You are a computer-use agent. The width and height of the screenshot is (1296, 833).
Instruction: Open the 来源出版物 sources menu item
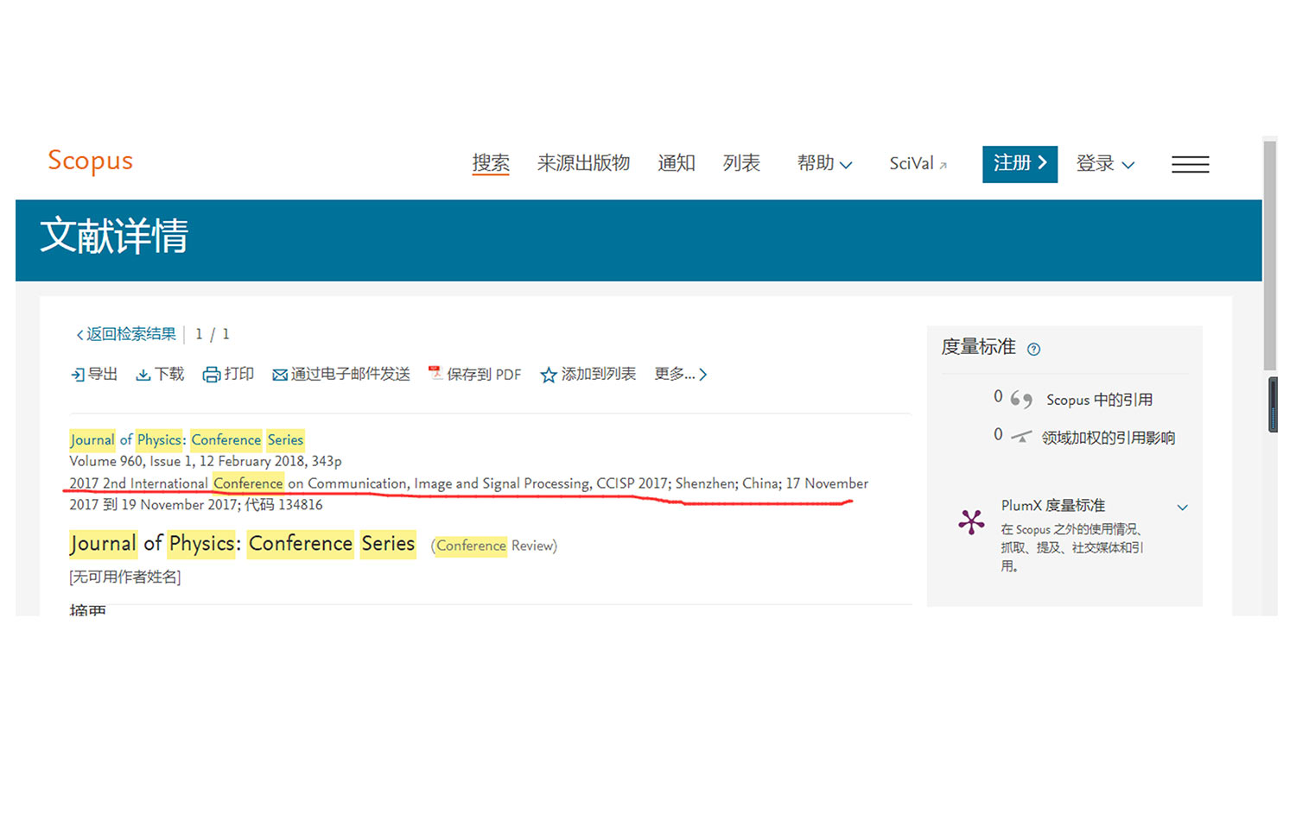click(x=583, y=163)
